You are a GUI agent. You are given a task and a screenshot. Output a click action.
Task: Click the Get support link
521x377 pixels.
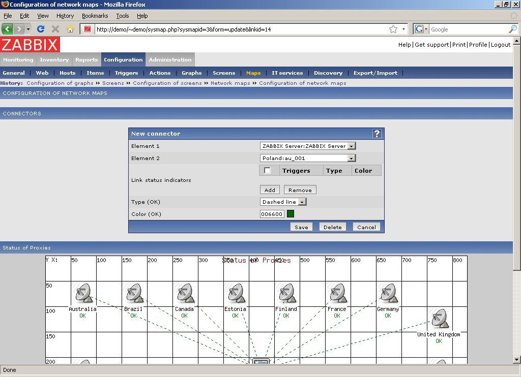click(431, 45)
